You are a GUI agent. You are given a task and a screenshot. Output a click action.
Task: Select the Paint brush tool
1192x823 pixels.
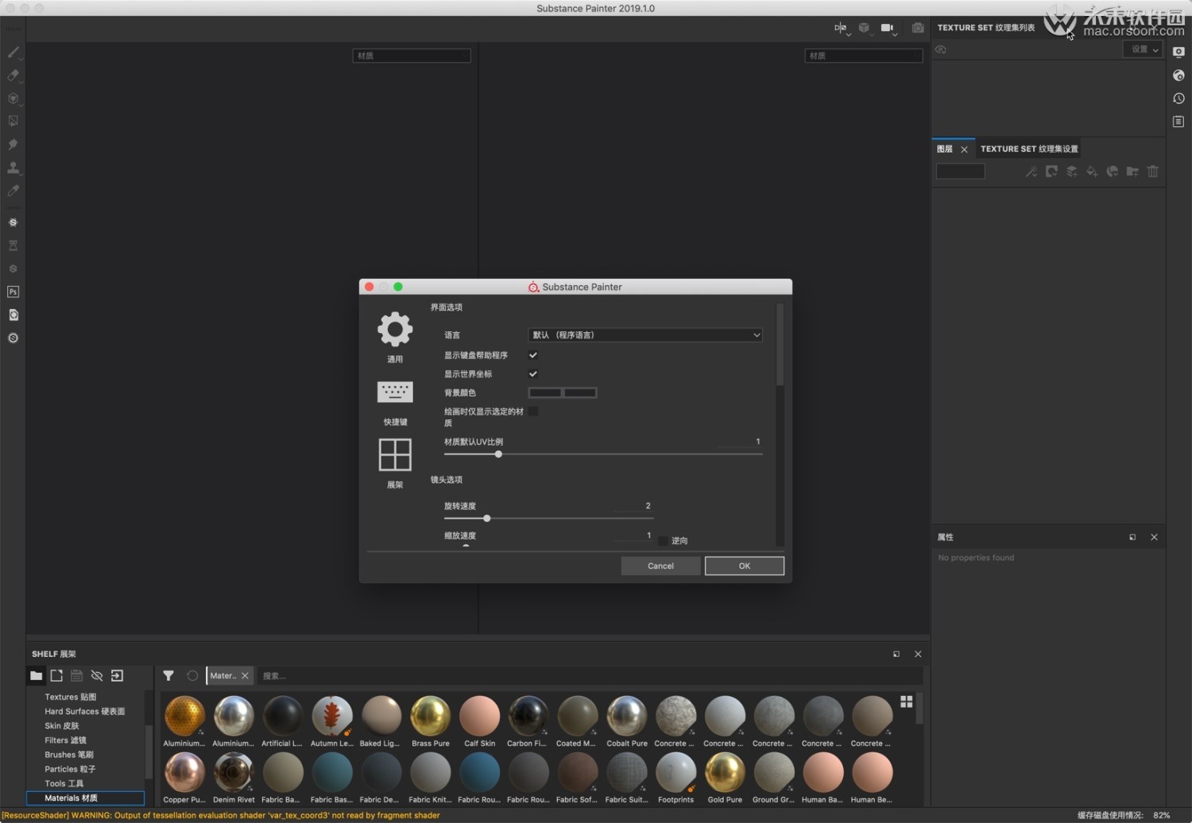[13, 52]
